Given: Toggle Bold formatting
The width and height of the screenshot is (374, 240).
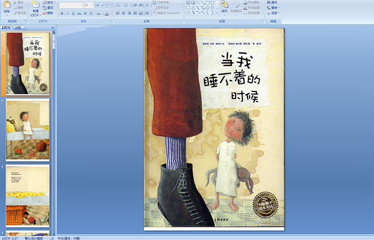Looking at the screenshot, I should (x=62, y=13).
